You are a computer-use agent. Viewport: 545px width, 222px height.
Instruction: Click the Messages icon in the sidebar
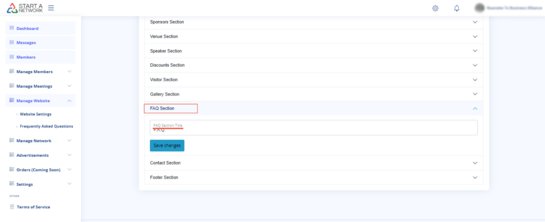[12, 42]
